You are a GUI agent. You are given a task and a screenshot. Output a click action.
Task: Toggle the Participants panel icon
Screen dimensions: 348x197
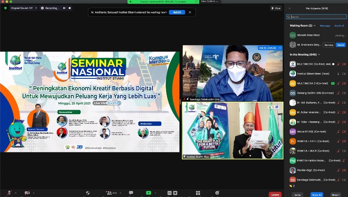tap(109, 193)
